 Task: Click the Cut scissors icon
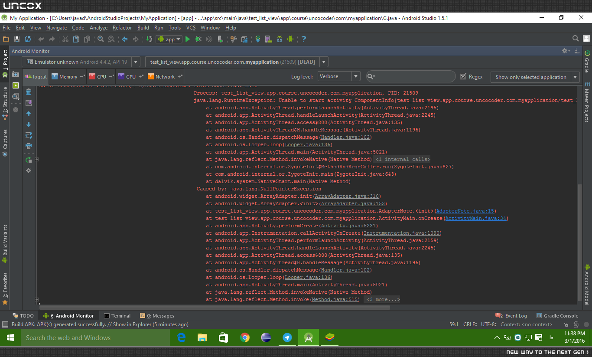click(65, 39)
